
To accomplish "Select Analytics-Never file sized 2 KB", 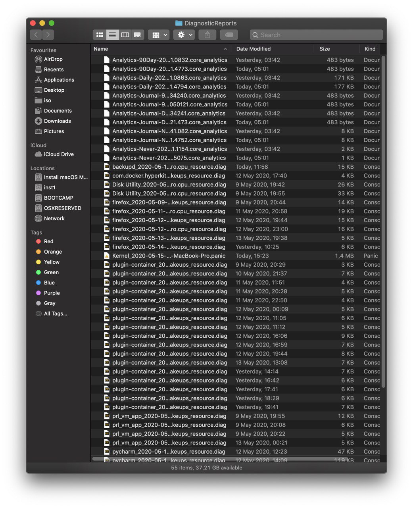I will coord(236,149).
